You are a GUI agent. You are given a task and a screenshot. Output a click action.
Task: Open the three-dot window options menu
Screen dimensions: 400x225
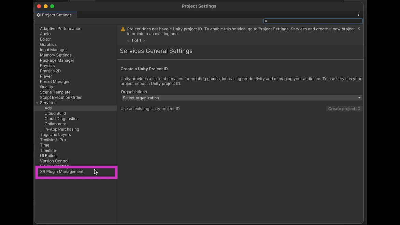point(358,15)
